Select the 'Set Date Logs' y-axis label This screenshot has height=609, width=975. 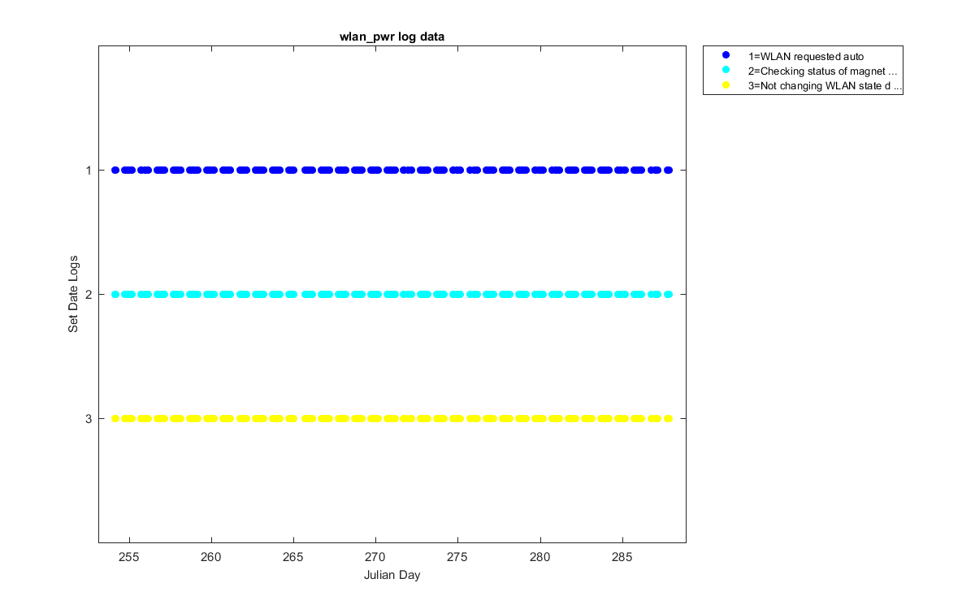[73, 294]
